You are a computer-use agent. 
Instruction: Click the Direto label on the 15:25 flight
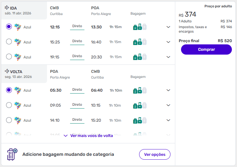tap(77, 41)
